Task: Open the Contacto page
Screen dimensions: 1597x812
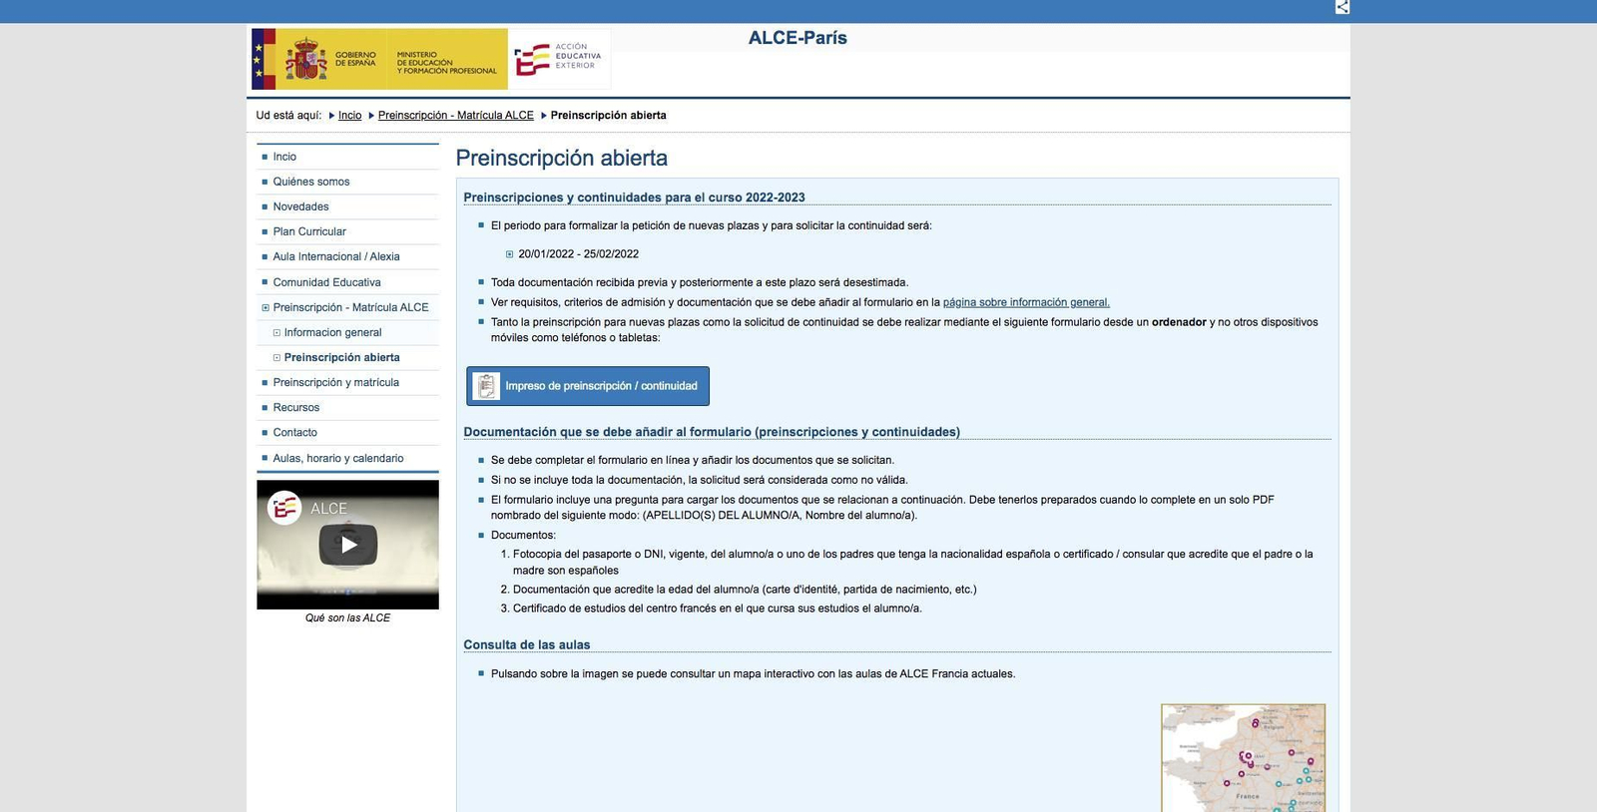Action: [294, 432]
